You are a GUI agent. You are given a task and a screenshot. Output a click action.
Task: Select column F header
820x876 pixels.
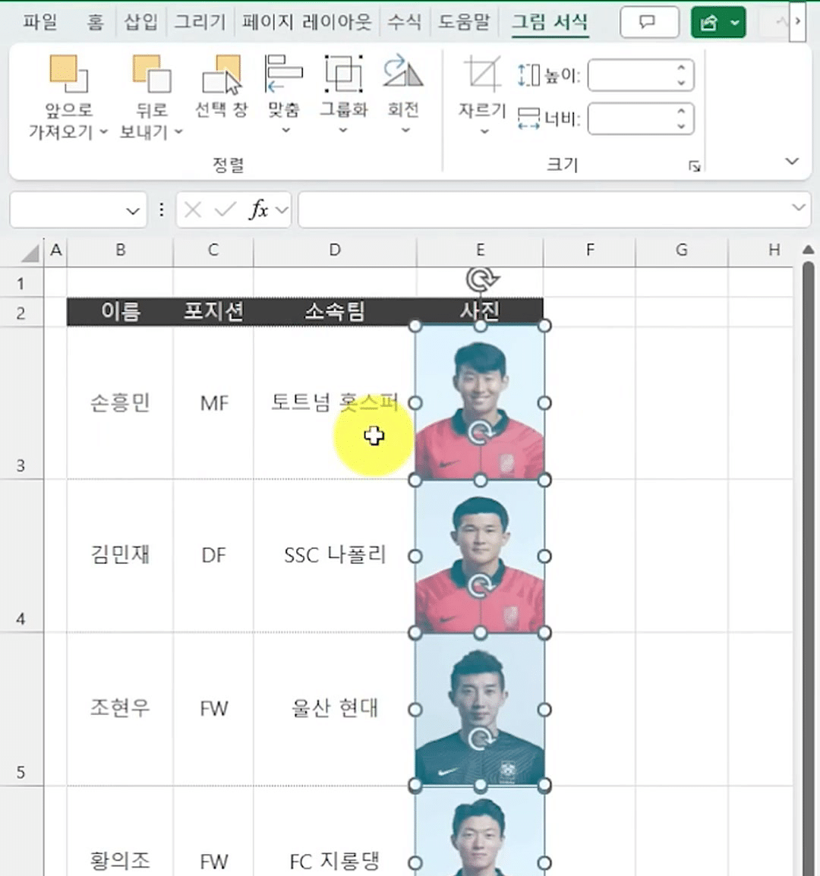pos(590,251)
